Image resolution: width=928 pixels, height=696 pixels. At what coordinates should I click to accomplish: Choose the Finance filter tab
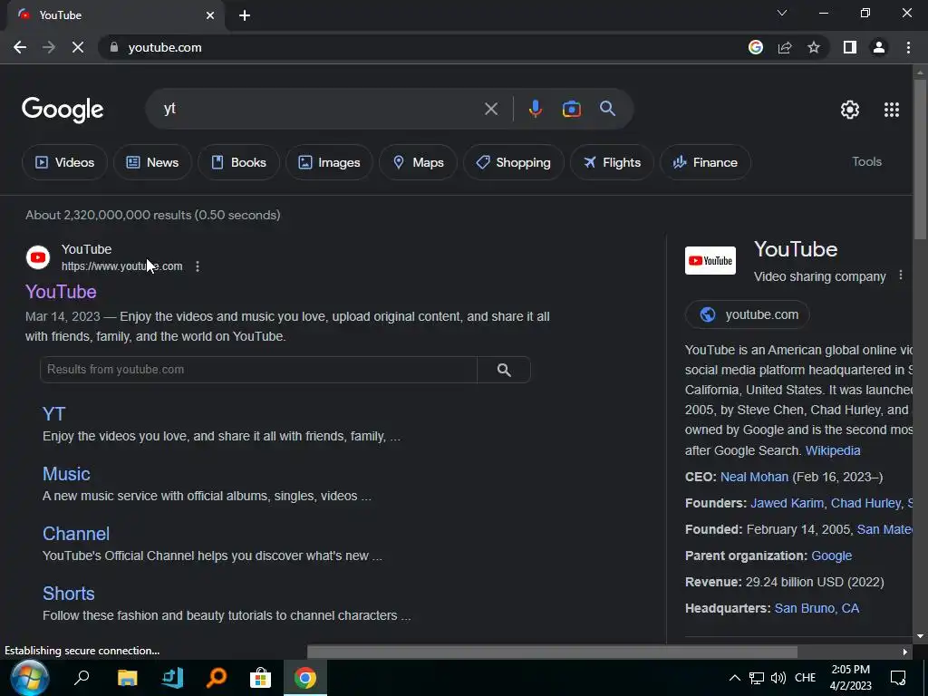tap(705, 162)
